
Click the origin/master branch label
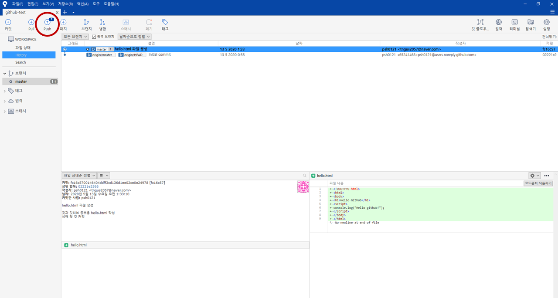point(100,55)
